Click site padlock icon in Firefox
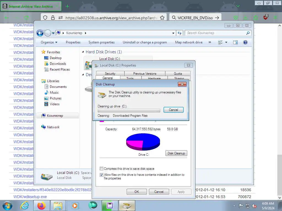 53,18
